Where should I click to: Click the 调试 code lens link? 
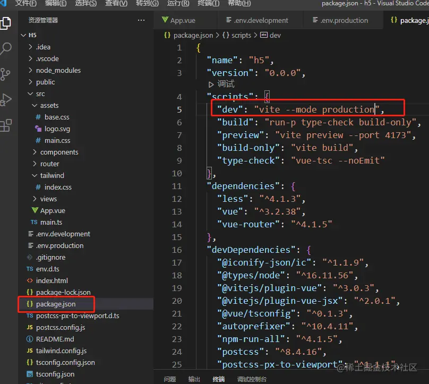pyautogui.click(x=226, y=84)
